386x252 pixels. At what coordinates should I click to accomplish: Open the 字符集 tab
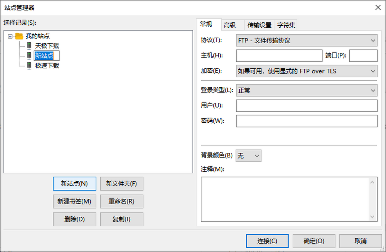tap(286, 25)
